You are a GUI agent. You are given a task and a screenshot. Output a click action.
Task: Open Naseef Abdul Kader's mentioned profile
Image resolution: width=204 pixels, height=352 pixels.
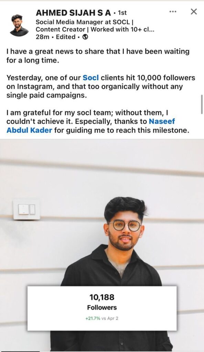point(162,121)
